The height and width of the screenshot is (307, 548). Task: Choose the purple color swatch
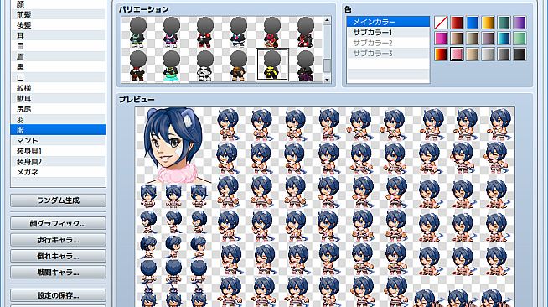[x=520, y=23]
